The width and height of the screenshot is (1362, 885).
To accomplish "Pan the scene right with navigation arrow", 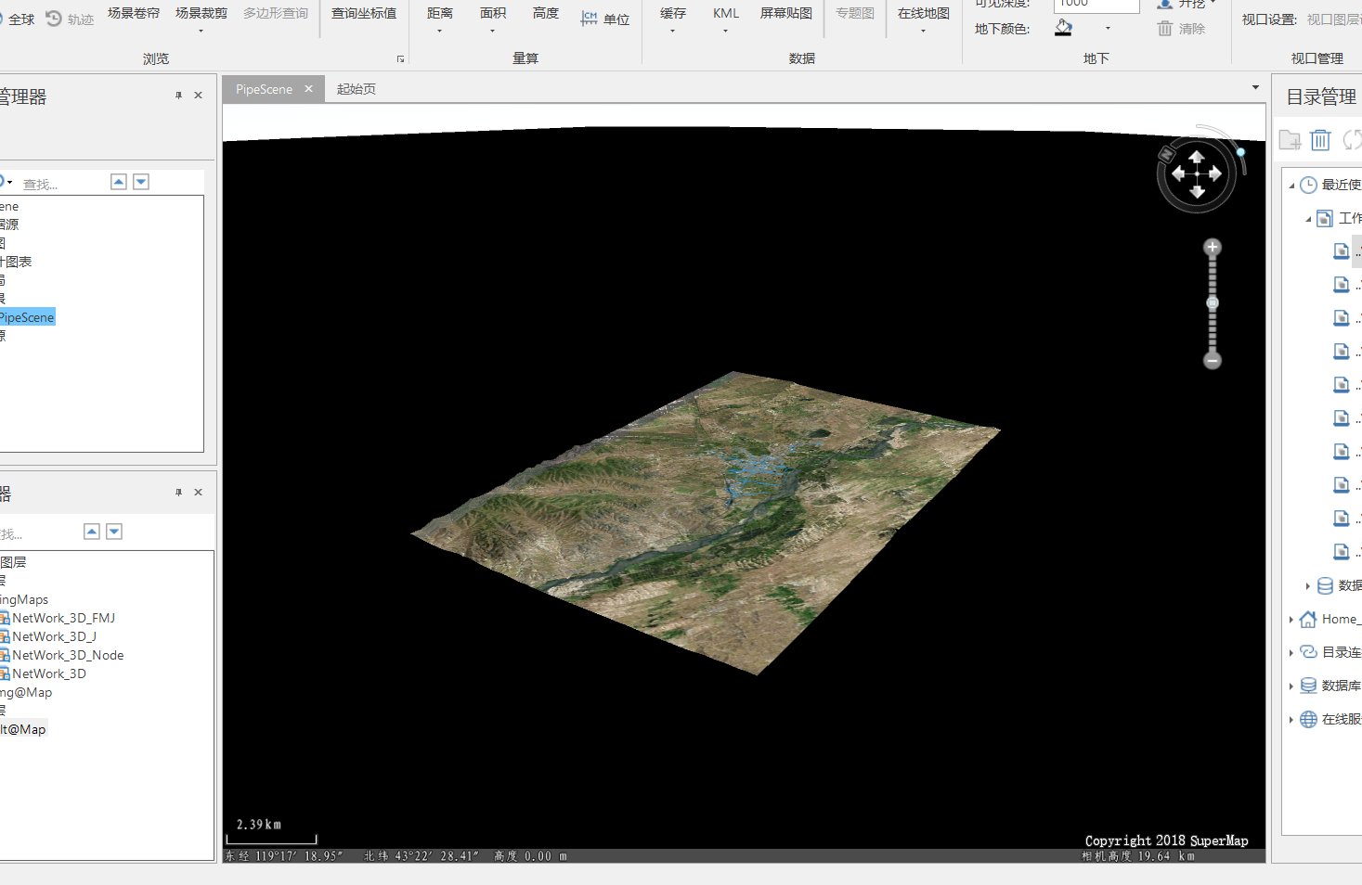I will coord(1215,173).
